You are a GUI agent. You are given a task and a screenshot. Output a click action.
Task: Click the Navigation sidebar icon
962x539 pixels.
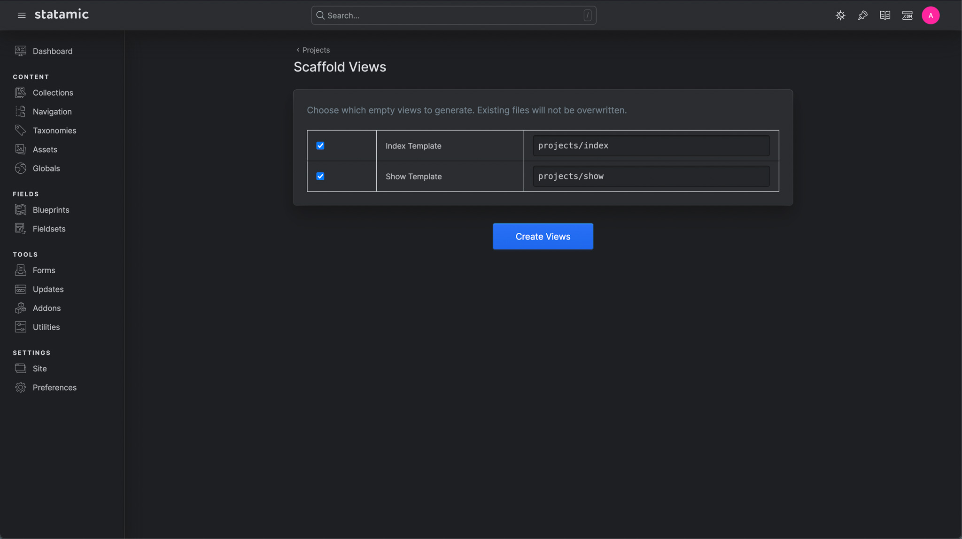pos(21,111)
